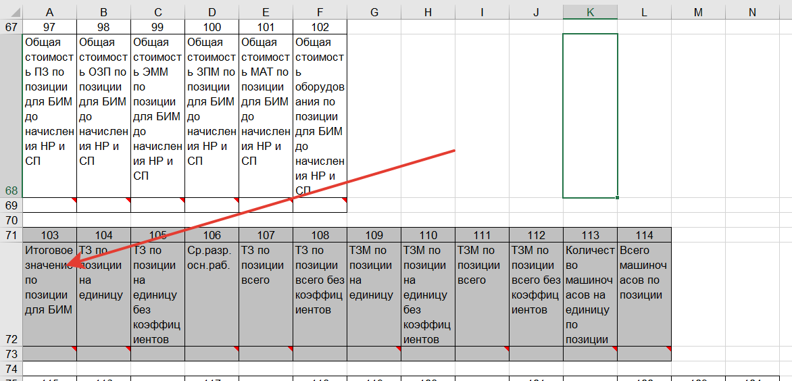Click cell containing number 102
This screenshot has height=381, width=792.
point(320,27)
